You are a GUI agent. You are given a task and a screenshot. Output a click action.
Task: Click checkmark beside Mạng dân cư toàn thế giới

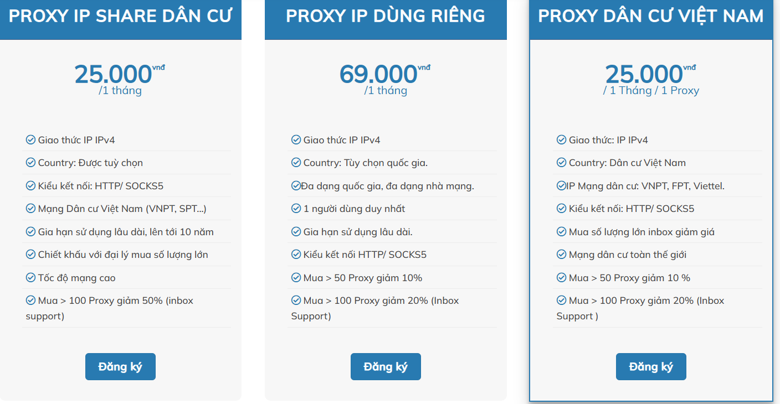coord(561,255)
